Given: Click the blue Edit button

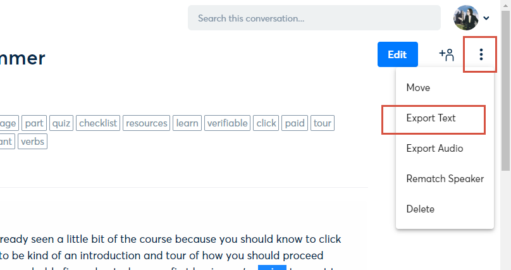Looking at the screenshot, I should click(x=397, y=54).
